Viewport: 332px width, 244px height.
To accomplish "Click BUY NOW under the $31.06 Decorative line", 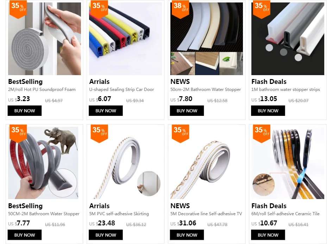I will point(187,235).
